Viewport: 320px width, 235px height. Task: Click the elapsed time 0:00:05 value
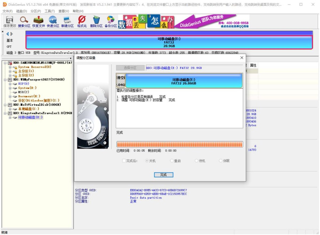[x=139, y=151]
